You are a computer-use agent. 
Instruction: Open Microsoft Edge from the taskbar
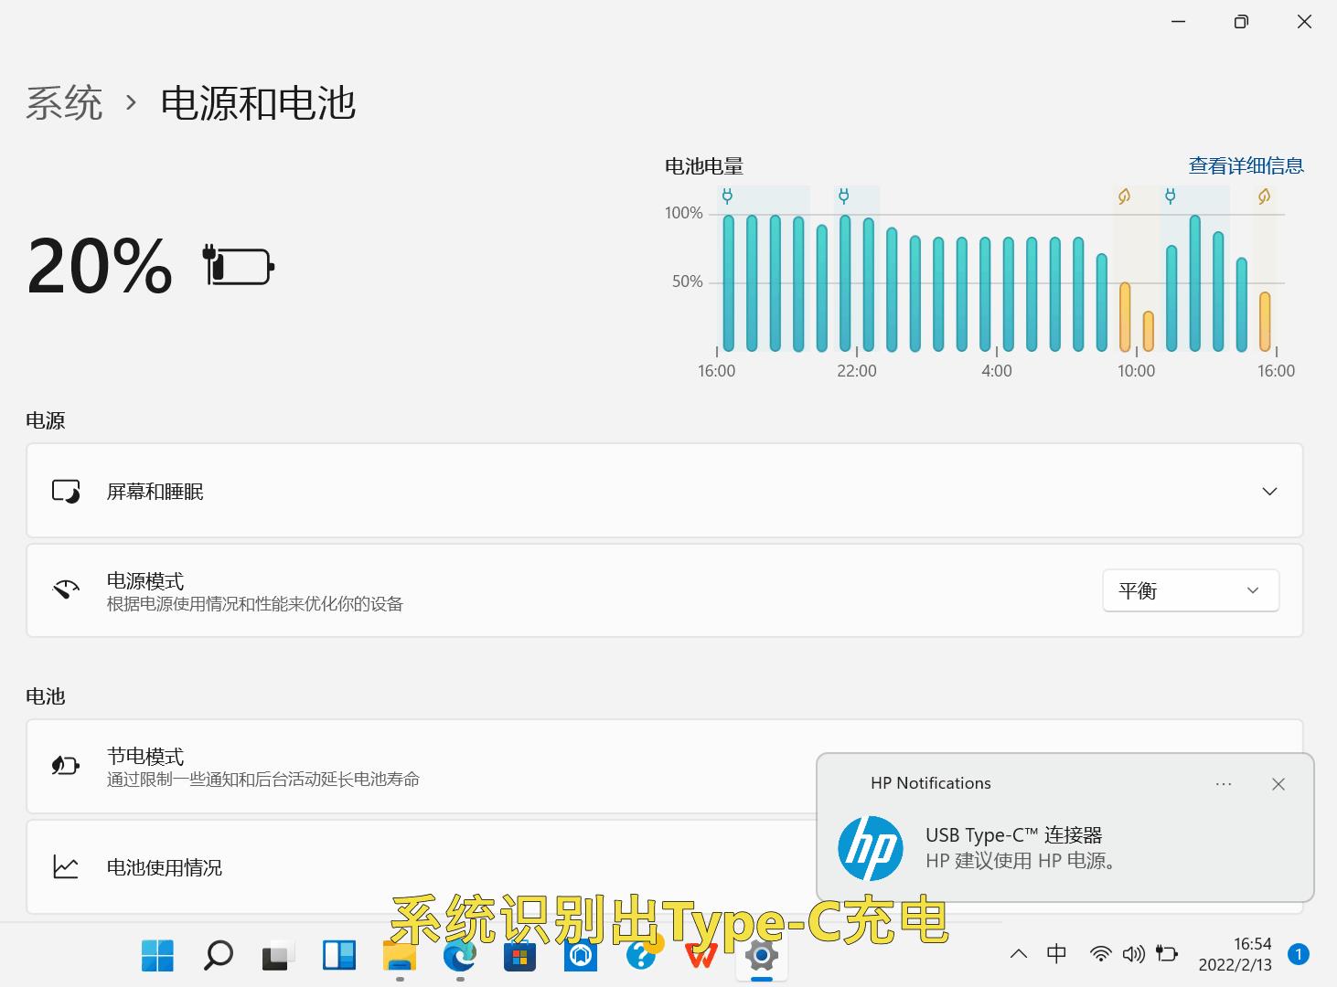pos(459,955)
